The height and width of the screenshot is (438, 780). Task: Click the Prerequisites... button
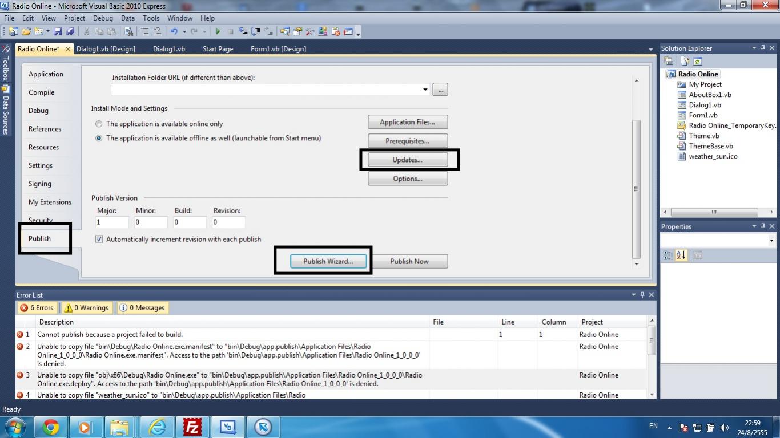click(407, 141)
